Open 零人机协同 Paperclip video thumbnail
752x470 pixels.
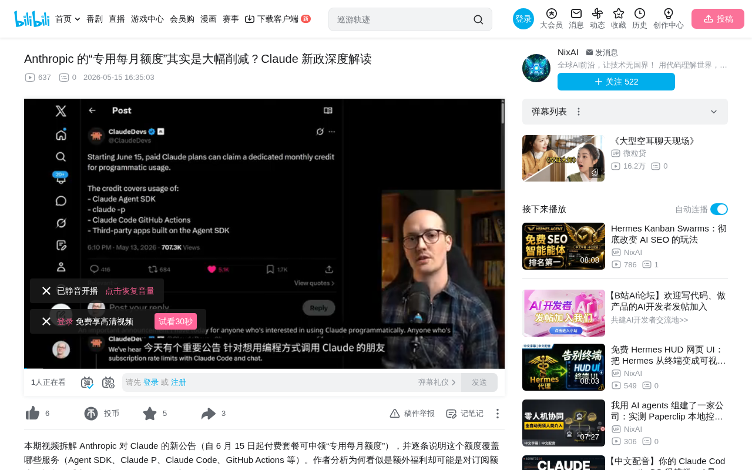click(563, 423)
